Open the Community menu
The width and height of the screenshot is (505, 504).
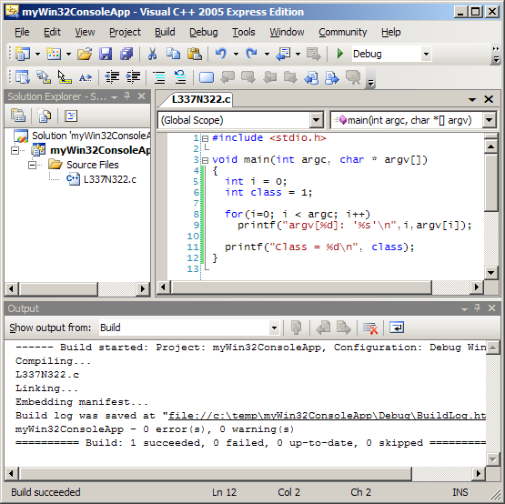click(343, 32)
